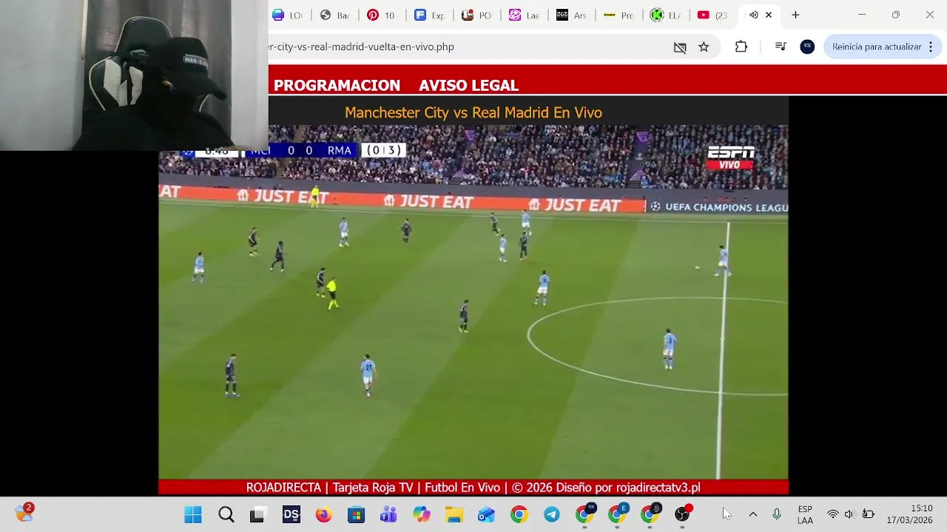
Task: Switch to the 'LOC' browser tab
Action: tap(289, 15)
